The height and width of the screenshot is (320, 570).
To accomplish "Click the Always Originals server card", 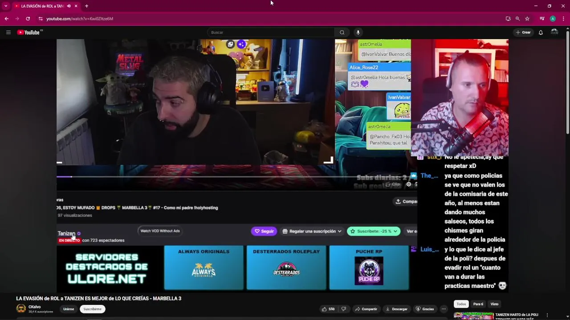I will [x=204, y=268].
